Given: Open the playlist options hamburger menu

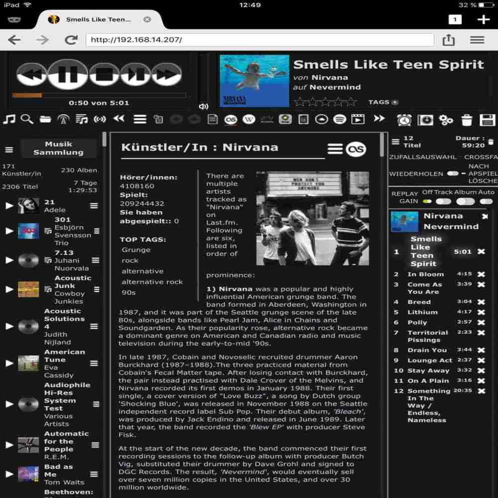Looking at the screenshot, I should click(395, 141).
